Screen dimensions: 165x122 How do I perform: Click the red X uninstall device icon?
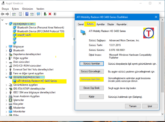click(50, 14)
